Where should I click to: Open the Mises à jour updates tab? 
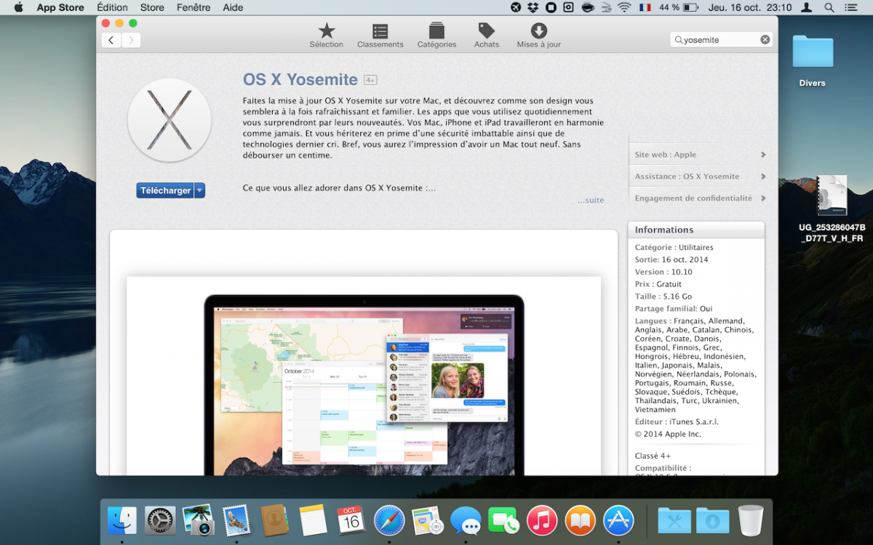[538, 35]
